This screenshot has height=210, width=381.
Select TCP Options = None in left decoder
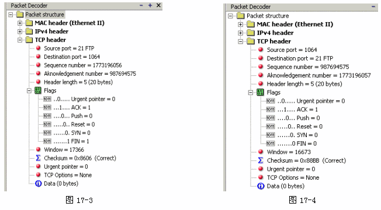[68, 175]
